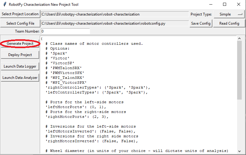Click the '# Ports for the left-side motors' comment
Image resolution: width=246 pixels, height=155 pixels.
coord(84,102)
